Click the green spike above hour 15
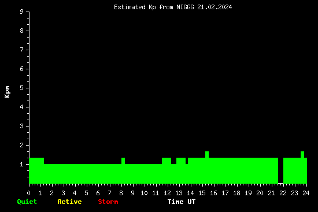Image resolution: width=318 pixels, height=212 pixels. (207, 154)
